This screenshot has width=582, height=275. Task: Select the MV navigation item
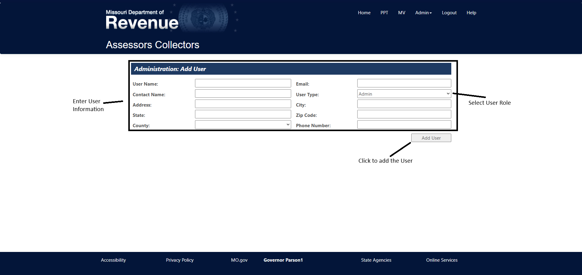[x=402, y=13]
